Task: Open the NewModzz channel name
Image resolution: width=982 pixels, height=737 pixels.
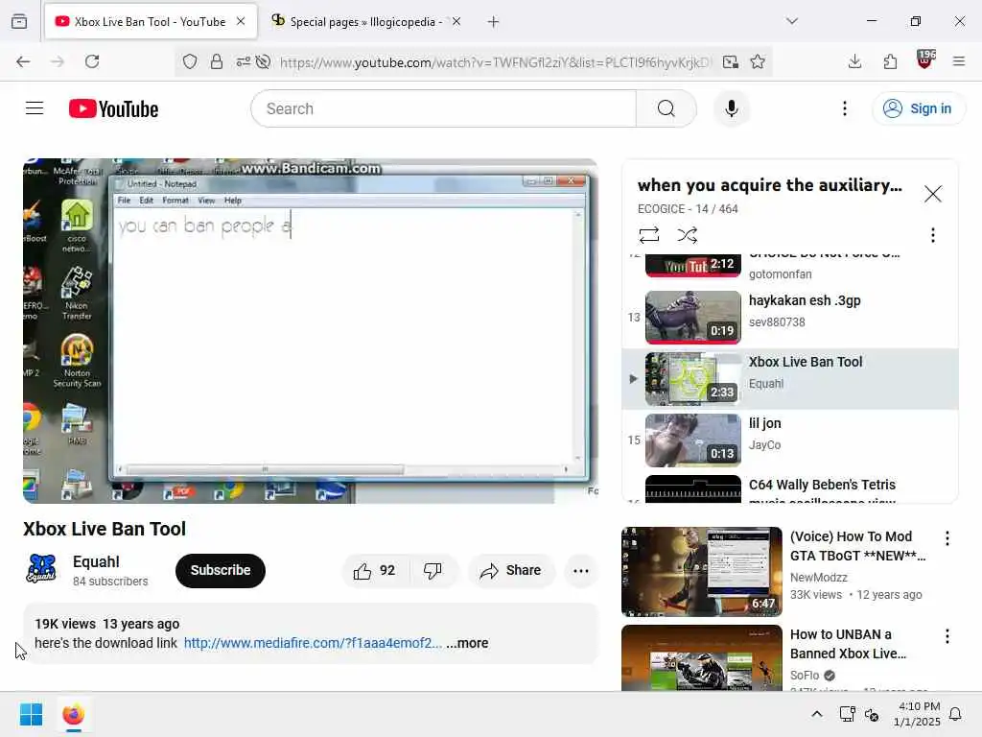Action: (x=819, y=577)
